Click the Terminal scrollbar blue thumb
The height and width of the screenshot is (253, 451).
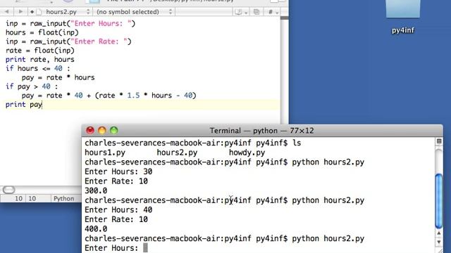(439, 201)
